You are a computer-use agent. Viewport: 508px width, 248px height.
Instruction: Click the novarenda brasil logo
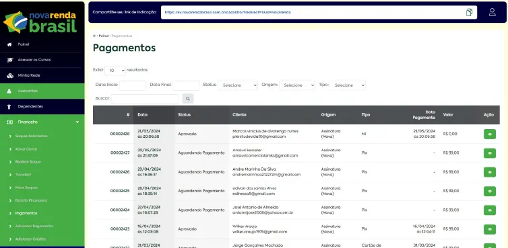[x=40, y=22]
